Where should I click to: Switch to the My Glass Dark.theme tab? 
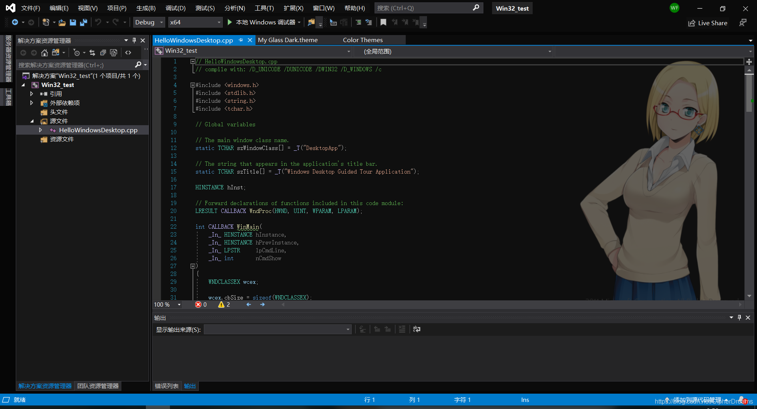pyautogui.click(x=288, y=40)
